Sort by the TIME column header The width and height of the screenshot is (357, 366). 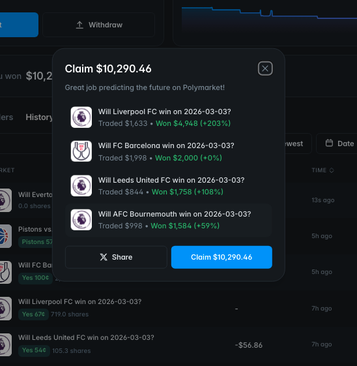point(322,170)
